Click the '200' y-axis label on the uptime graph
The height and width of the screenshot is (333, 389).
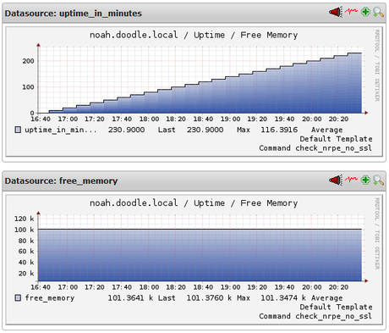pyautogui.click(x=28, y=61)
